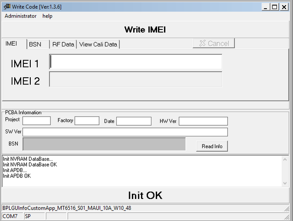Viewport: 293px width, 221px height.
Task: Open the Administrator menu
Action: click(21, 16)
